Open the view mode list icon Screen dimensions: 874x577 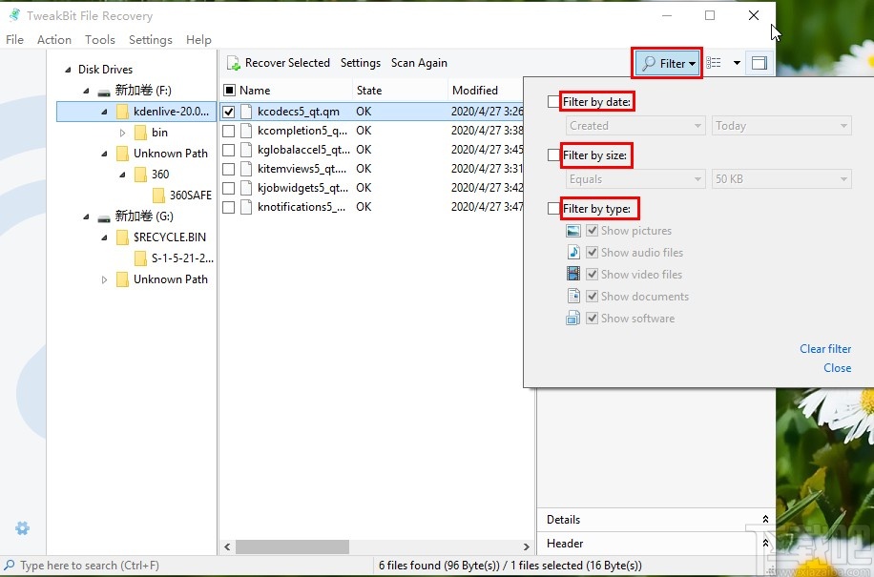(x=714, y=63)
